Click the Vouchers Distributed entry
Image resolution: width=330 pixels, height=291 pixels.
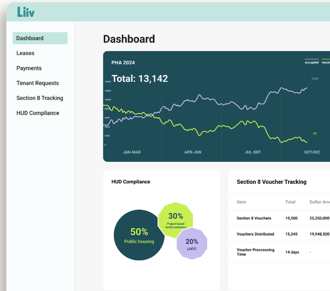(255, 234)
